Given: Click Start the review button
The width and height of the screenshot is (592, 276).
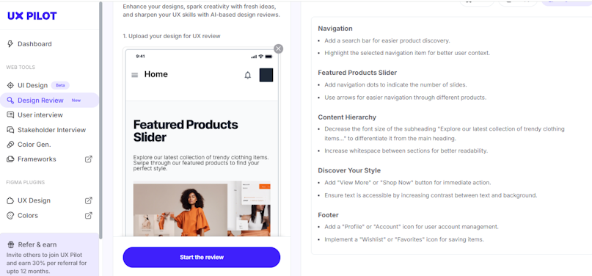Looking at the screenshot, I should pyautogui.click(x=202, y=257).
